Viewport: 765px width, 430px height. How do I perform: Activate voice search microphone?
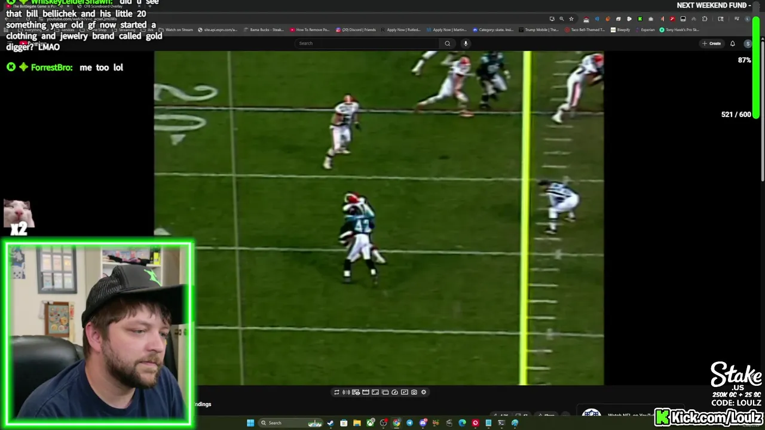point(466,43)
